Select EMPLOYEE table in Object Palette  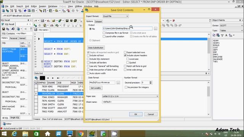click(218, 57)
